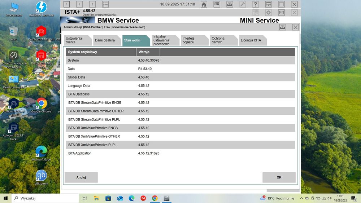
Task: Open the operations list icon
Action: 105,4
